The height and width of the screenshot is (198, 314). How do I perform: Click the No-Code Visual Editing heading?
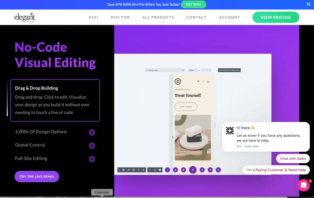pos(55,55)
